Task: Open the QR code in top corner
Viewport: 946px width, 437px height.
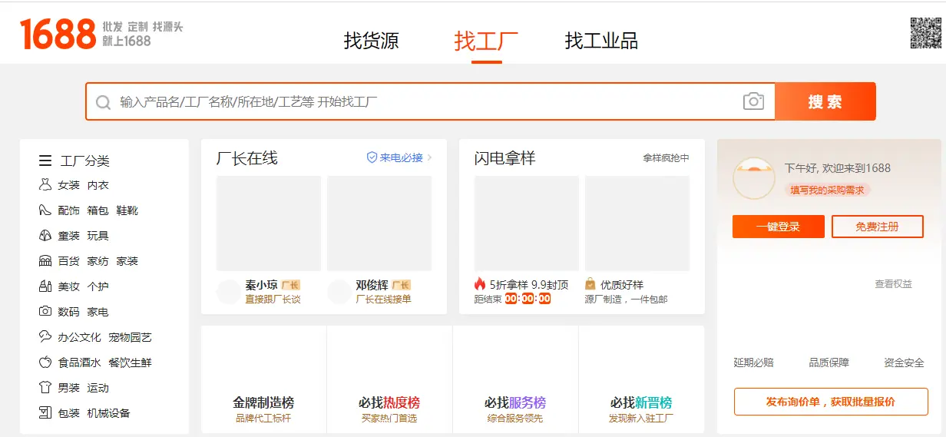Action: pyautogui.click(x=925, y=33)
